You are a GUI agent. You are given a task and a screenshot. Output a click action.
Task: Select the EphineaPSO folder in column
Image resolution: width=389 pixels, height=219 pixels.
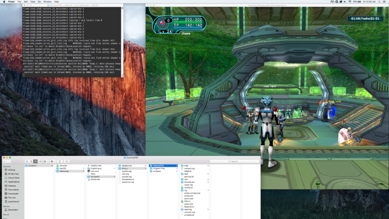(x=163, y=165)
